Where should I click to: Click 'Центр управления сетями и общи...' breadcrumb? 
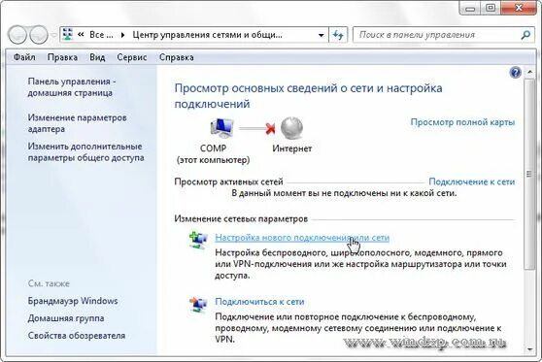click(x=207, y=35)
